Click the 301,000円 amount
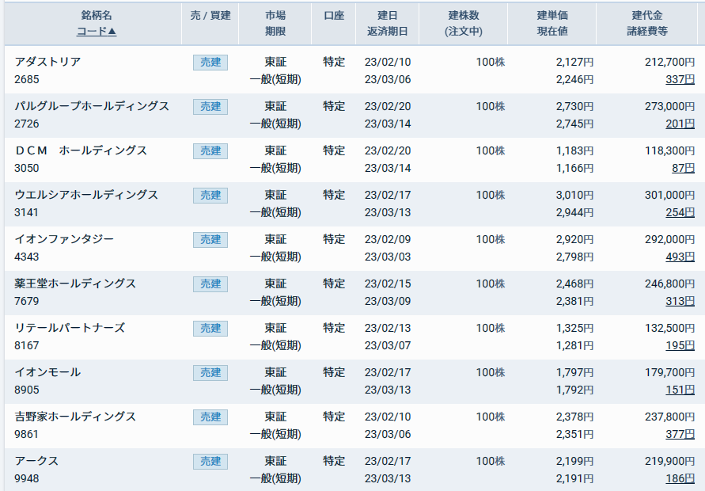 point(669,196)
